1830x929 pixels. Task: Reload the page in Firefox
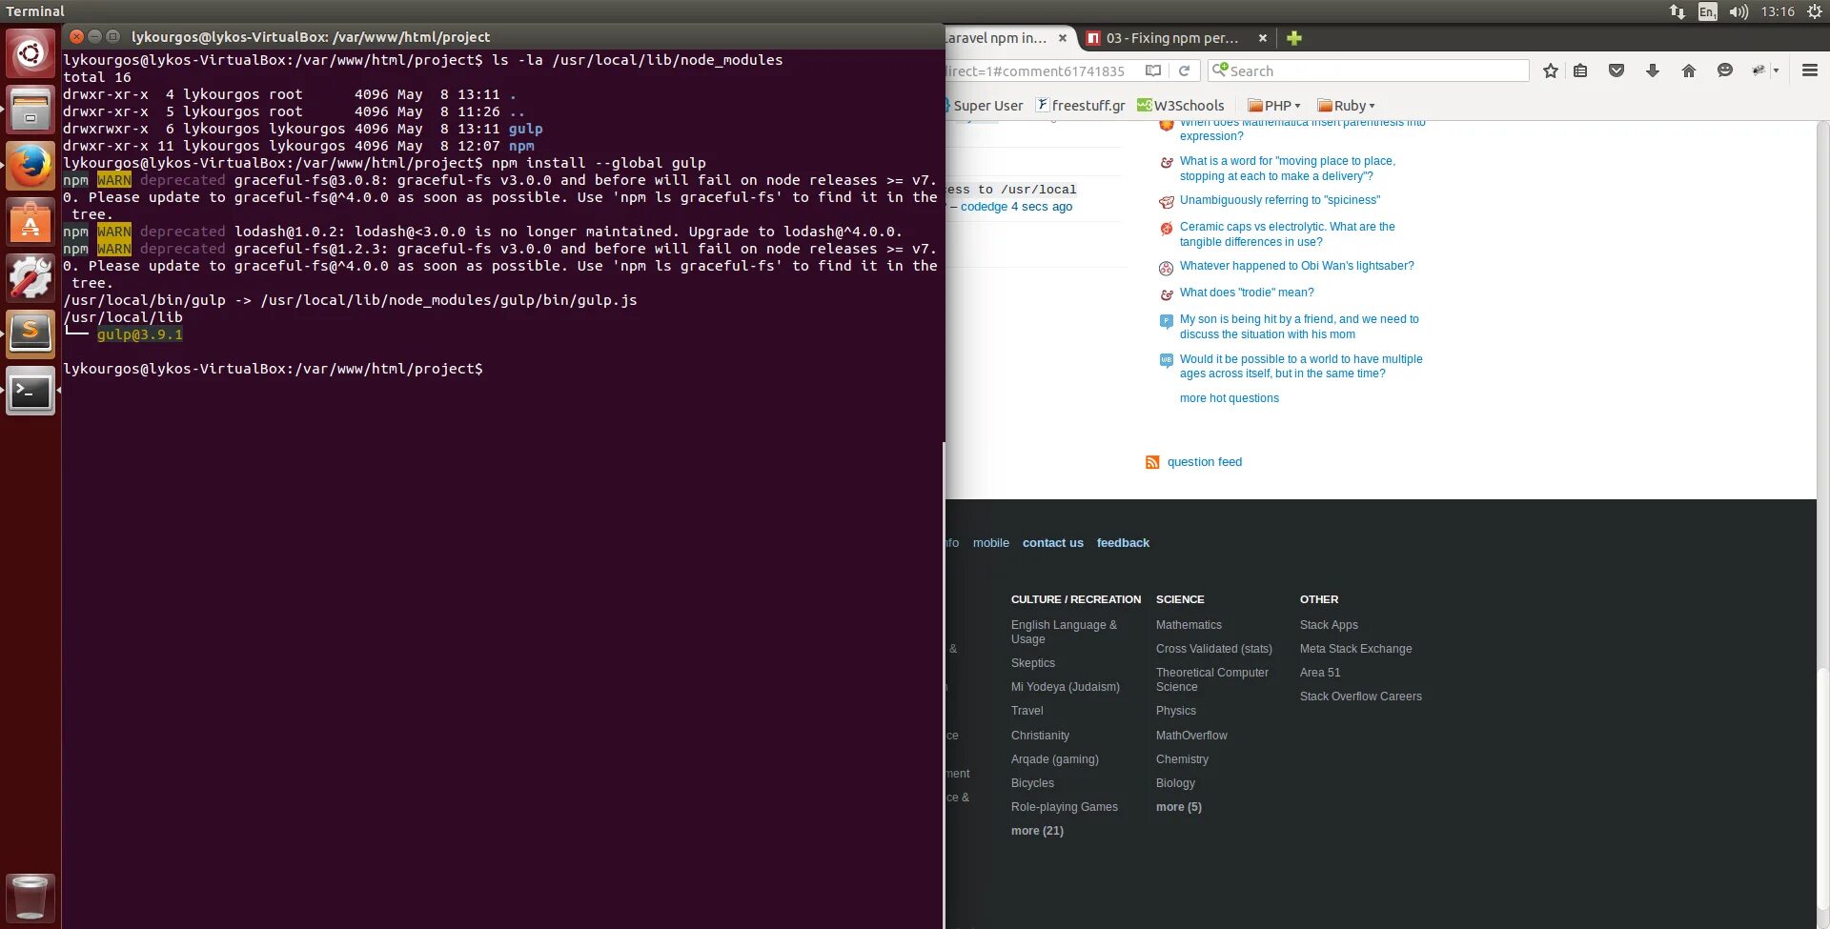(x=1184, y=71)
